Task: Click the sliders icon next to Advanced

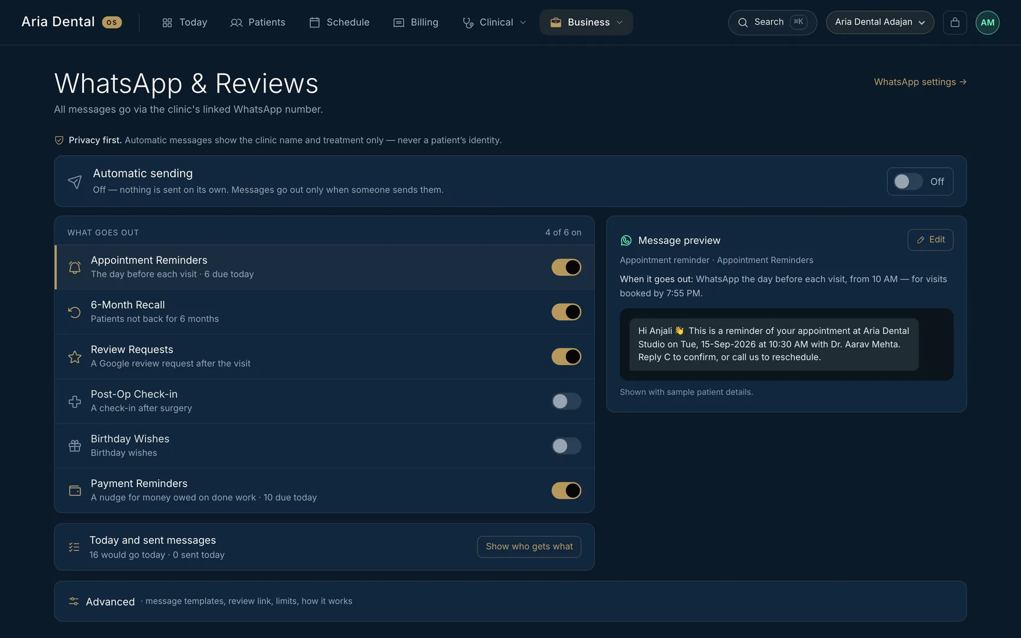Action: coord(74,601)
